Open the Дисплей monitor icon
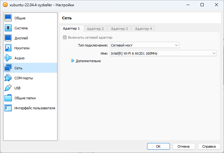 coord(8,38)
